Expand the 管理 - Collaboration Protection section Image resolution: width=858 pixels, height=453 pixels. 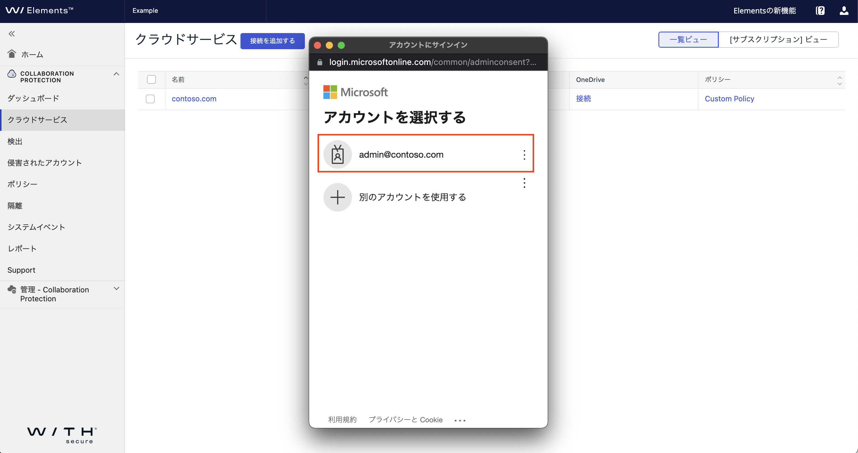116,288
